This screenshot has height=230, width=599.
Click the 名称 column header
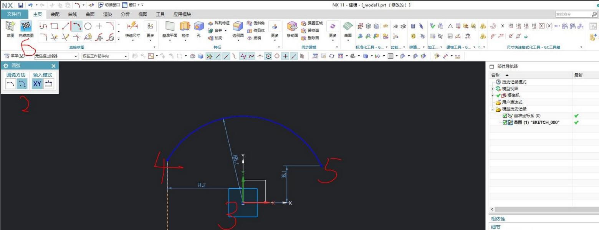[x=531, y=75]
